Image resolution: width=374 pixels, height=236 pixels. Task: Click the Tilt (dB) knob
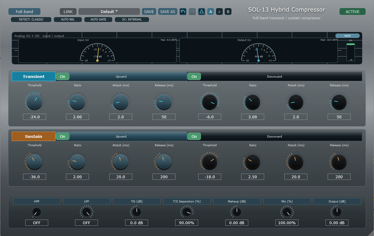[x=137, y=212]
